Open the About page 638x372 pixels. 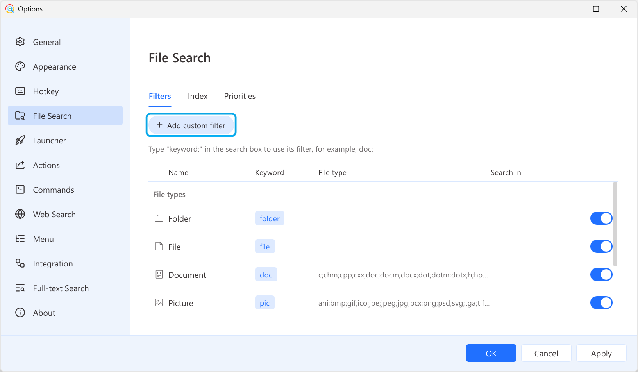tap(65, 313)
